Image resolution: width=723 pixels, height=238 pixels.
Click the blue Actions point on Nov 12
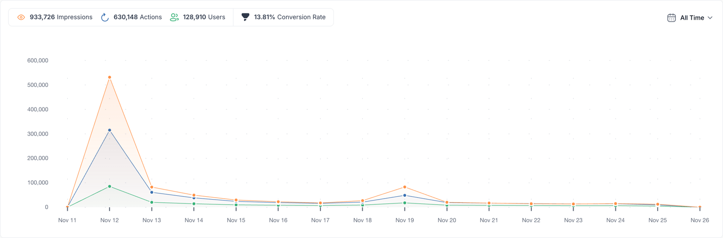tap(110, 130)
